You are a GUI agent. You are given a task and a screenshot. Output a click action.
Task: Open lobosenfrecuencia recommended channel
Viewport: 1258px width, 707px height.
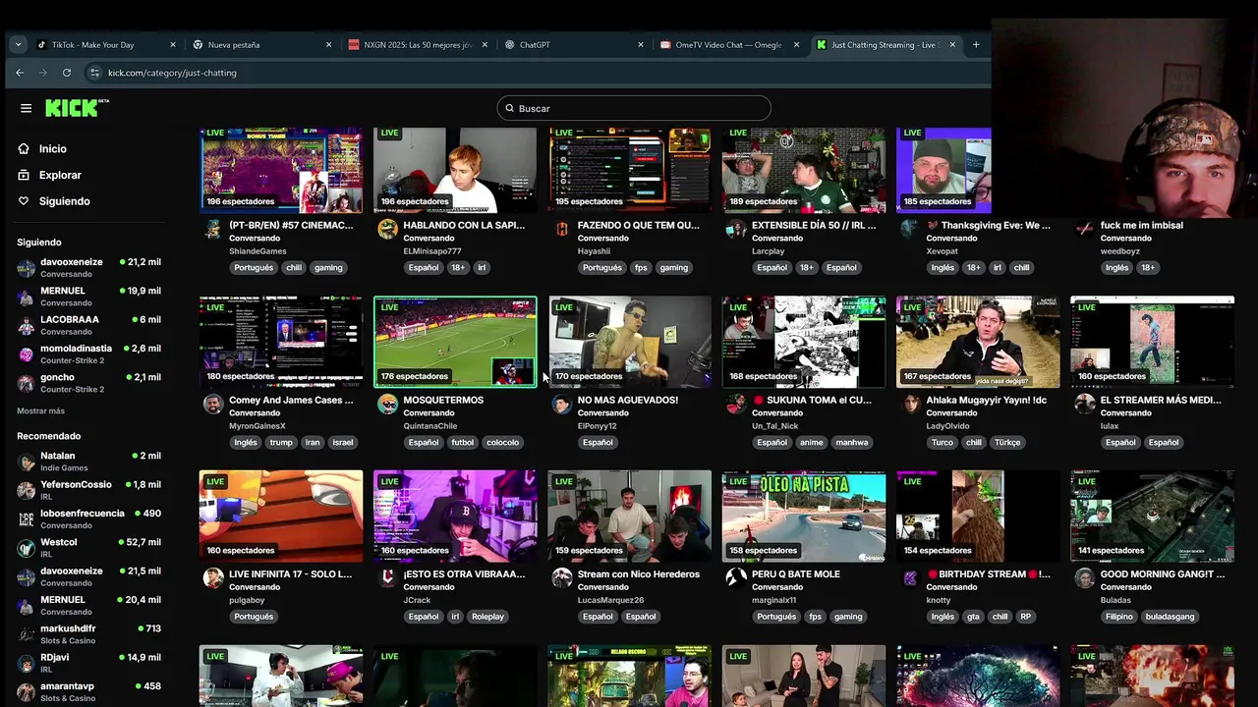88,518
